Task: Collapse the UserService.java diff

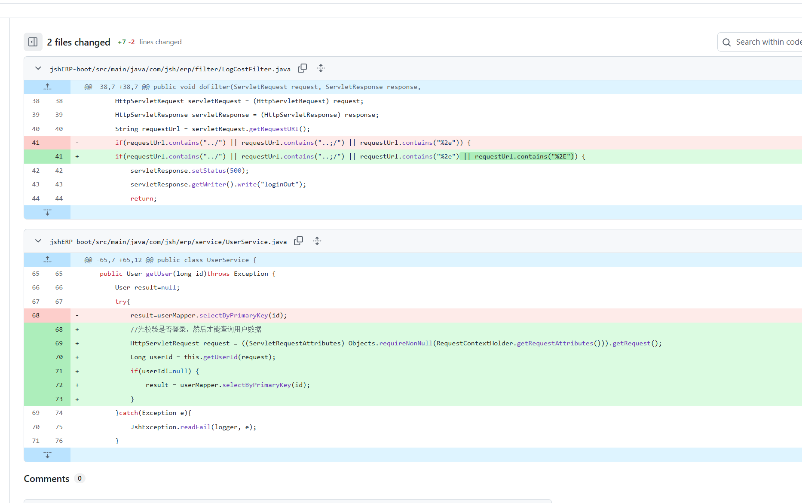Action: pos(38,241)
